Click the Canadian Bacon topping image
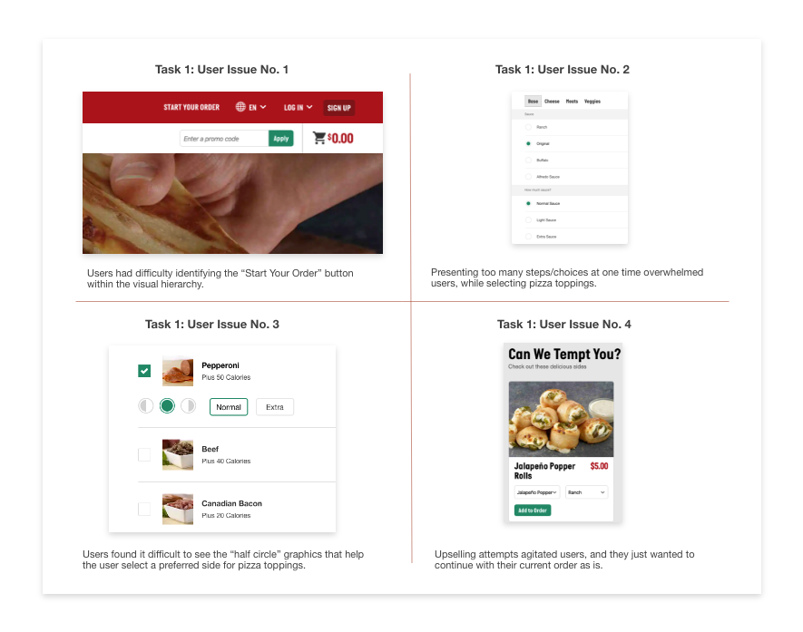This screenshot has width=803, height=632. [x=178, y=510]
